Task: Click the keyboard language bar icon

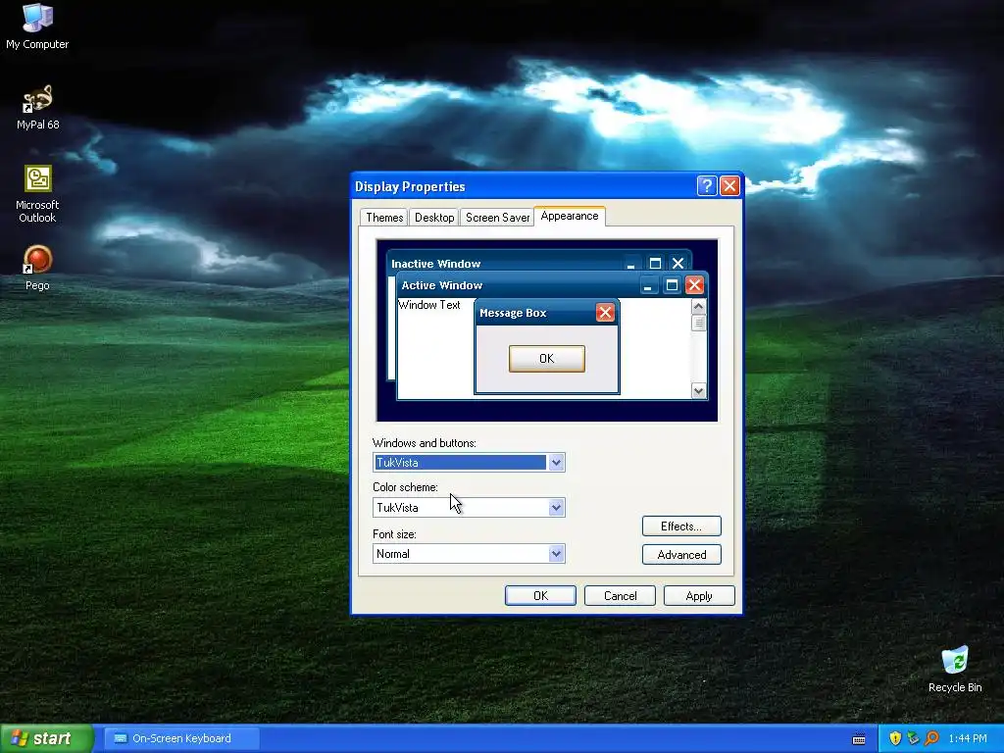Action: (859, 739)
